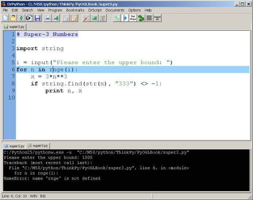Print the file using the first printer icon
253x200 pixels.
click(x=47, y=18)
